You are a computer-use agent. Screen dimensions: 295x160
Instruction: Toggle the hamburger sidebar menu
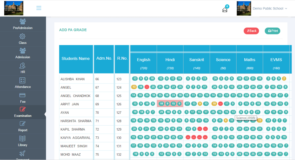pos(39,8)
